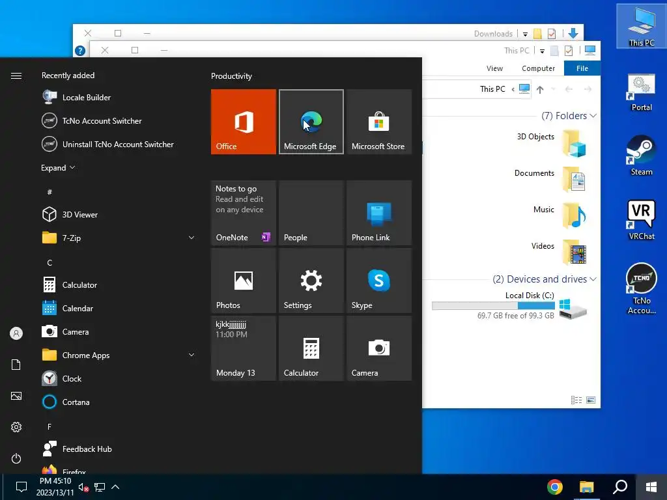
Task: Launch TcNo Account Switcher from app list
Action: click(119, 120)
